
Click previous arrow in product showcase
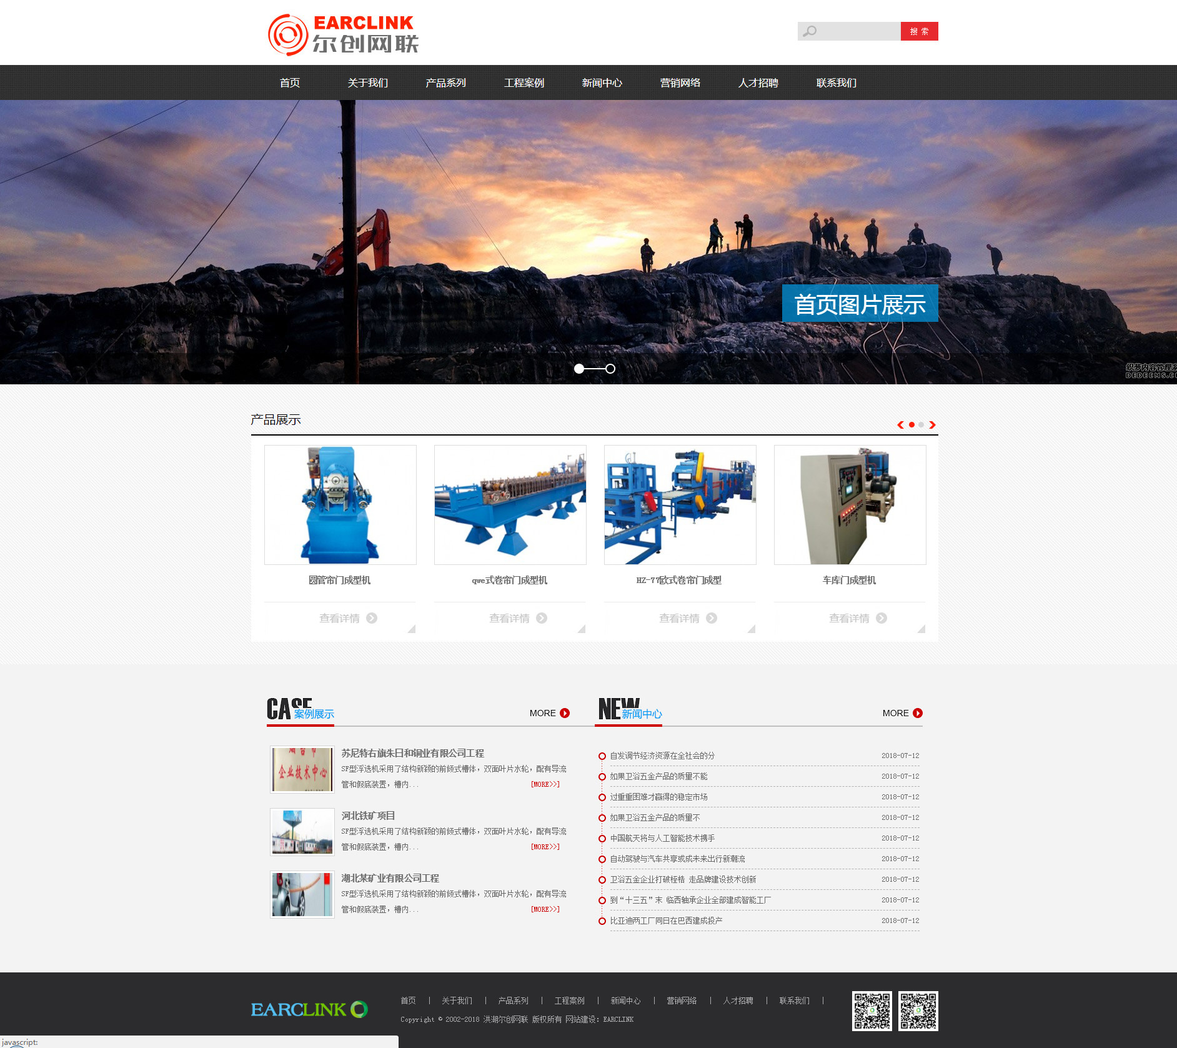tap(900, 425)
